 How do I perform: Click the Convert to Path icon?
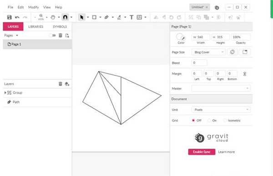[219, 17]
